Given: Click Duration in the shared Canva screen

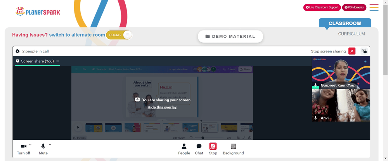Looking at the screenshot, I should coord(80,138).
